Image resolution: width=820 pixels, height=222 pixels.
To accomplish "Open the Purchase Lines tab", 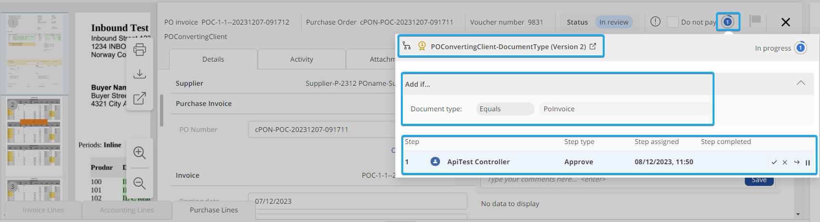I will [x=213, y=210].
